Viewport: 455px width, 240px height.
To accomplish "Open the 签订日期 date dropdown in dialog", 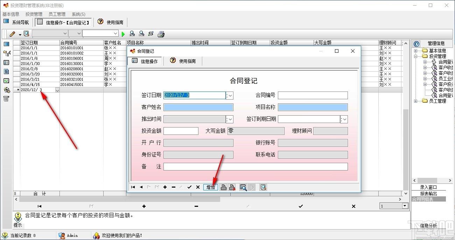I will tap(230, 95).
